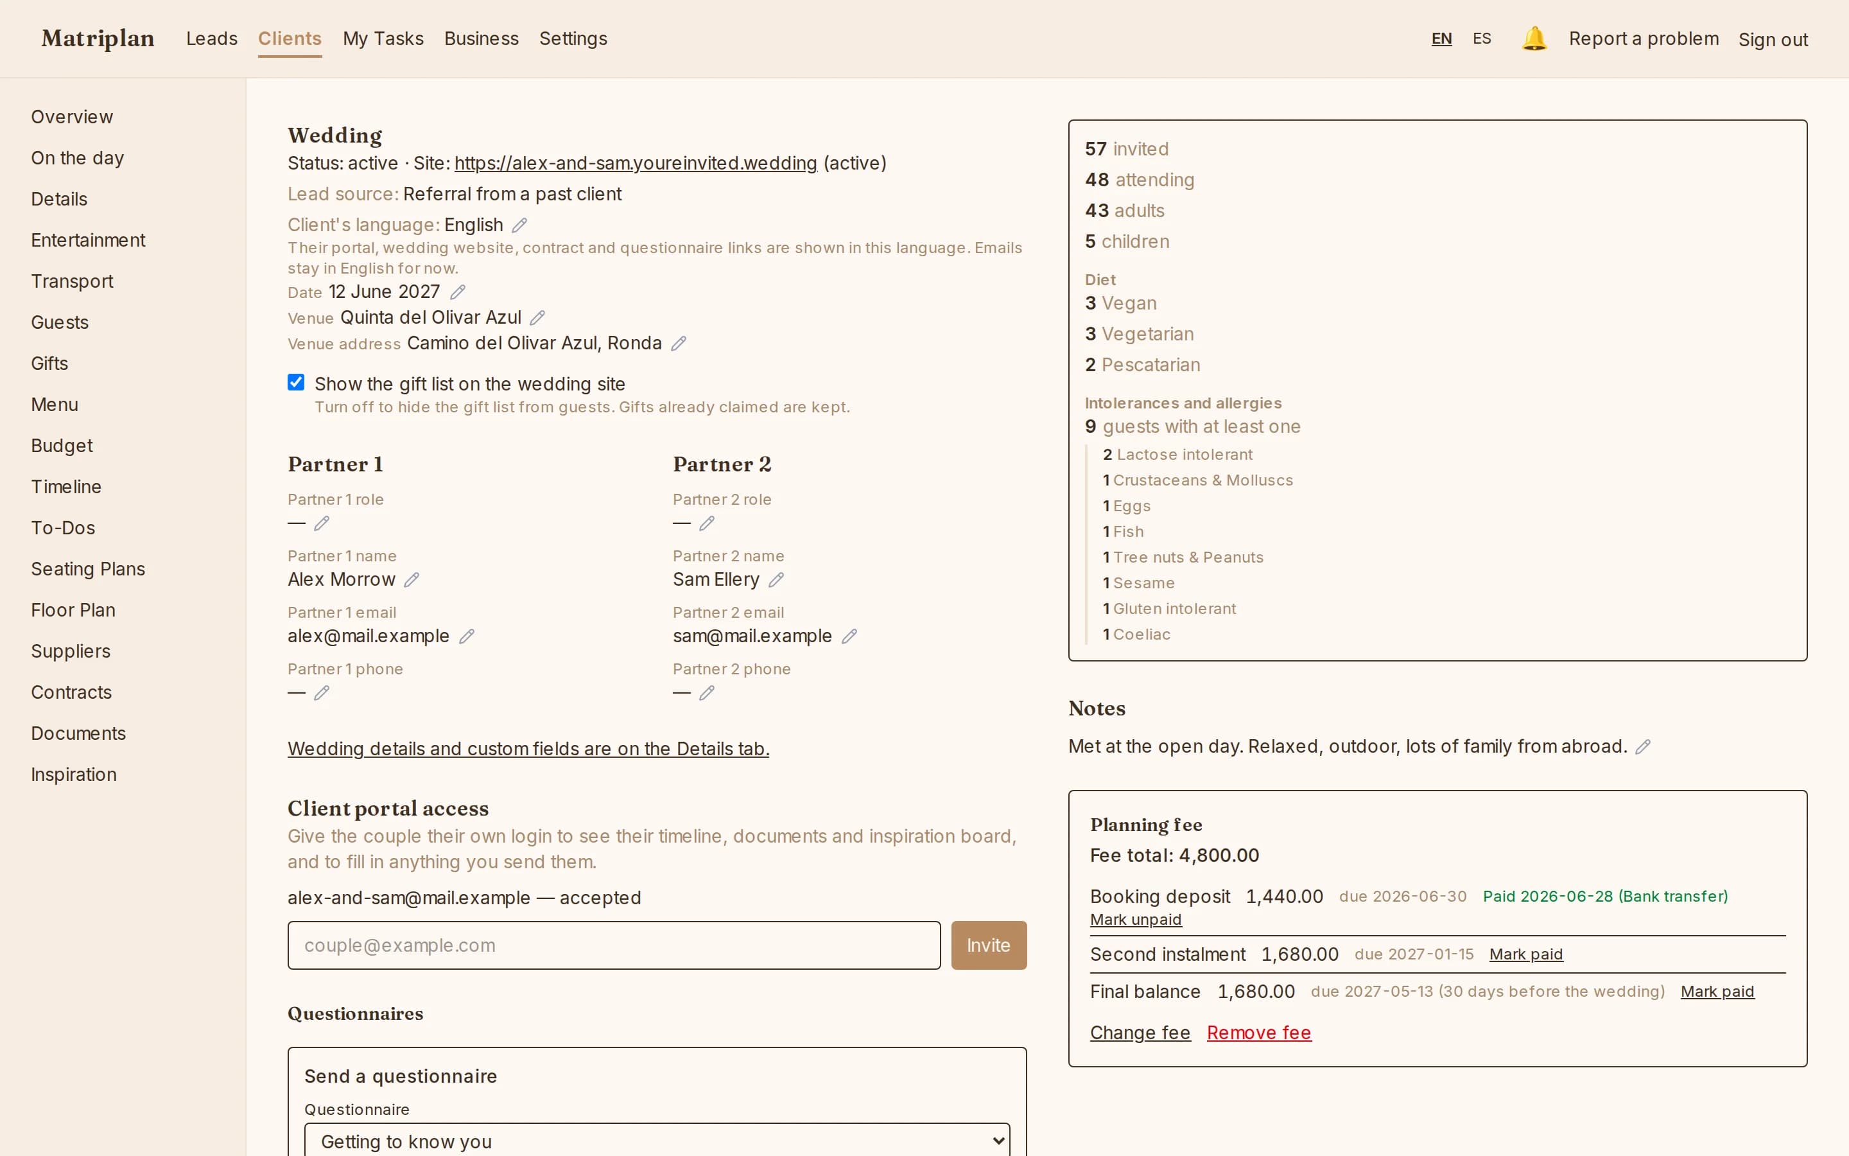Image resolution: width=1849 pixels, height=1156 pixels.
Task: Click the Remove fee link
Action: tap(1258, 1032)
